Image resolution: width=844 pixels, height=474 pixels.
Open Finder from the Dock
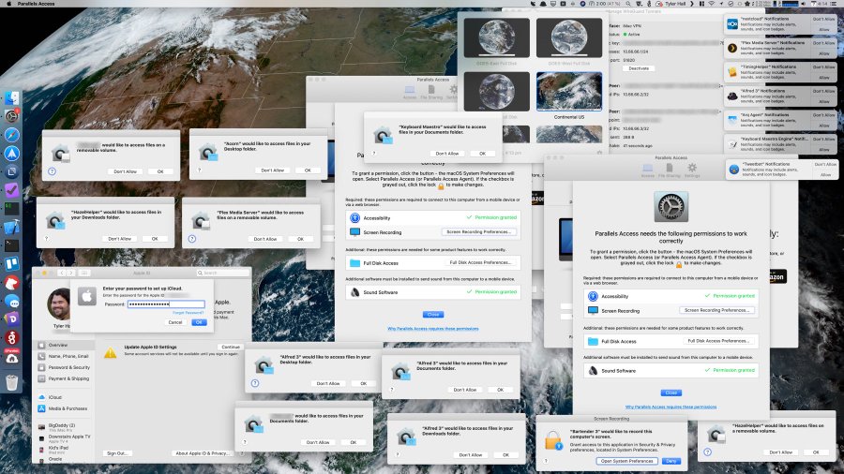12,97
